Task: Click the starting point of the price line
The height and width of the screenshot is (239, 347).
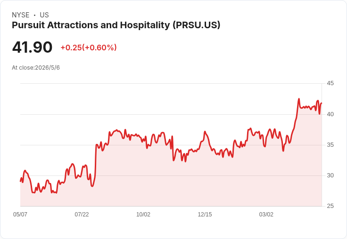Action: point(21,181)
